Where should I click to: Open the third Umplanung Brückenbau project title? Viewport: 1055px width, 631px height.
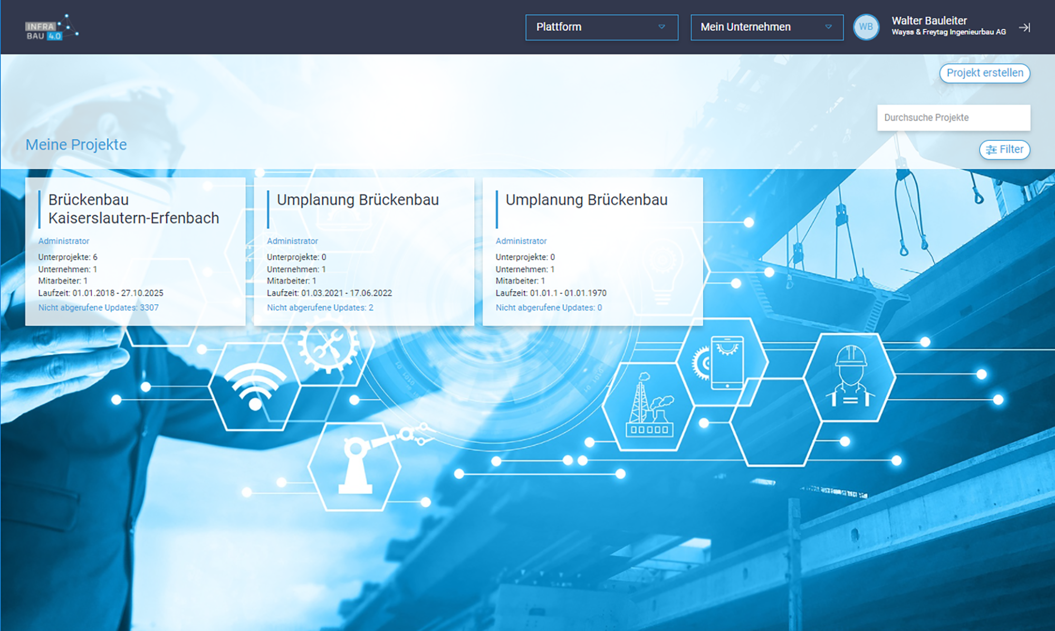click(x=586, y=200)
